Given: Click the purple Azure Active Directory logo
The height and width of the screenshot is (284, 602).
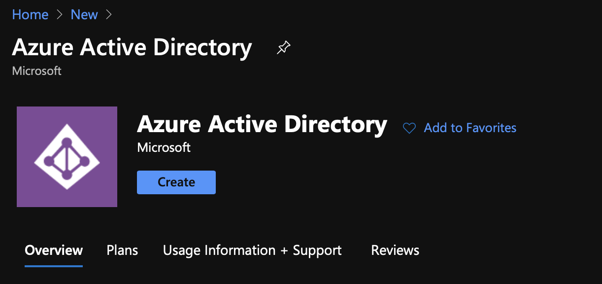Looking at the screenshot, I should (x=67, y=157).
